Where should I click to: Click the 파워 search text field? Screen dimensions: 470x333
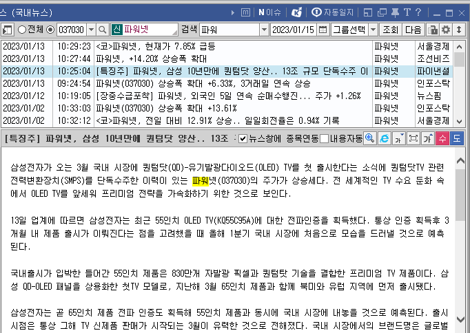(229, 30)
